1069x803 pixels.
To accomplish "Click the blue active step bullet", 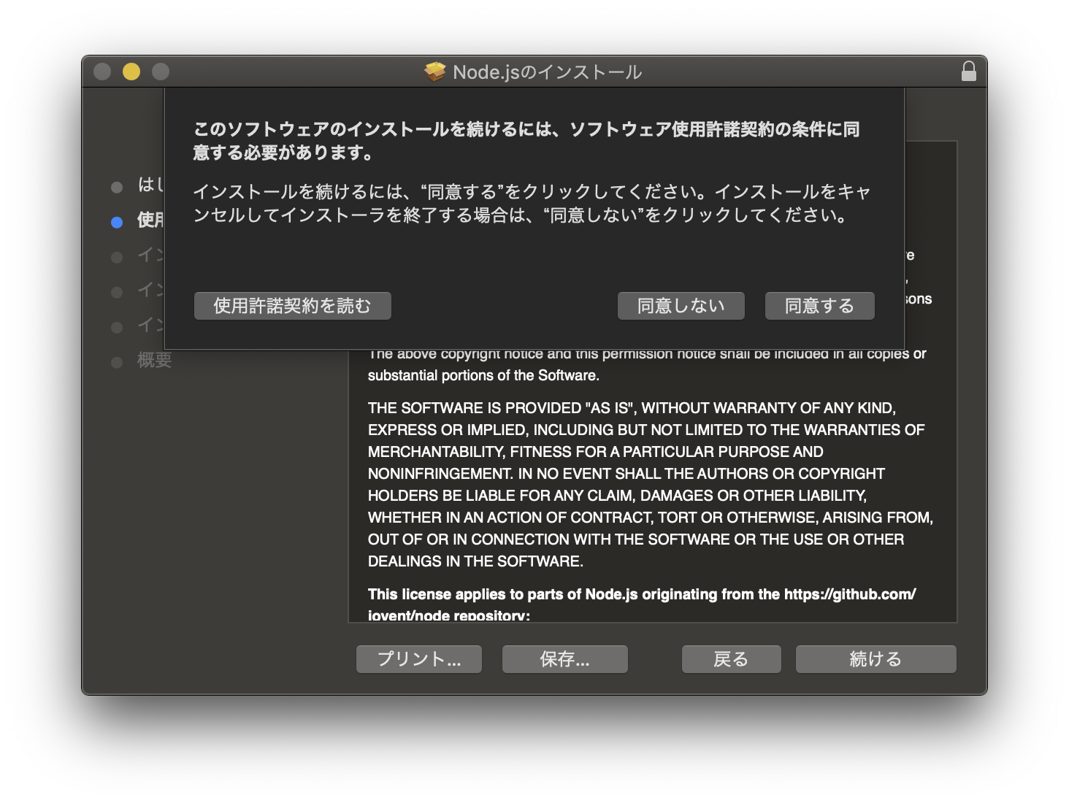I will point(117,222).
